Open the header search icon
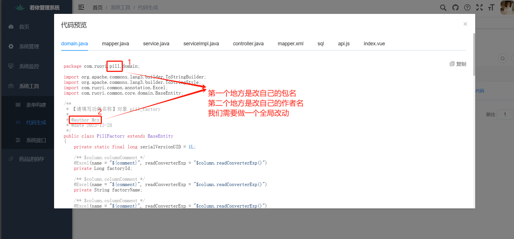 (x=443, y=8)
